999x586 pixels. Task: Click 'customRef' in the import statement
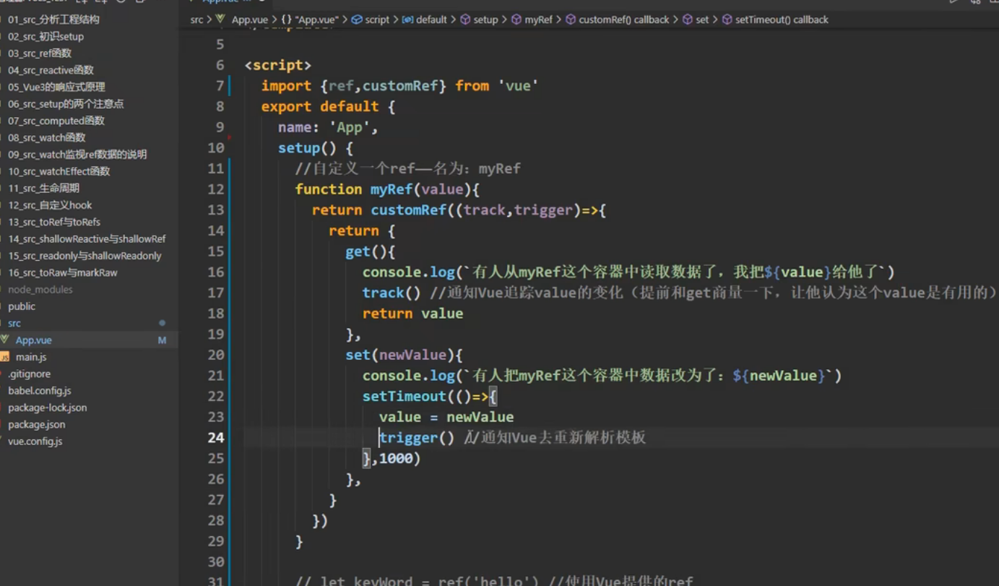400,85
